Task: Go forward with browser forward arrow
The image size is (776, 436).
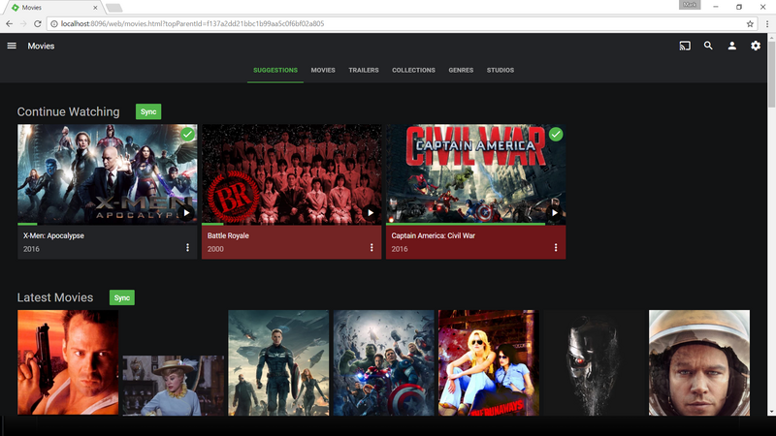Action: click(23, 23)
